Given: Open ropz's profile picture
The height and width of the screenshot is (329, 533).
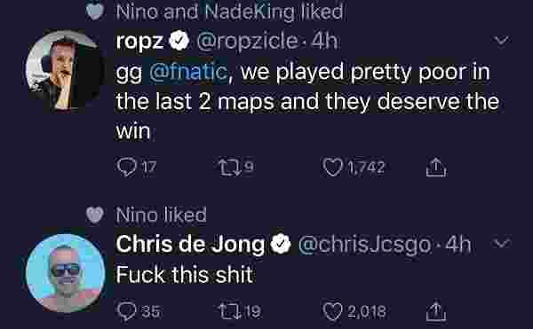Looking at the screenshot, I should click(65, 71).
